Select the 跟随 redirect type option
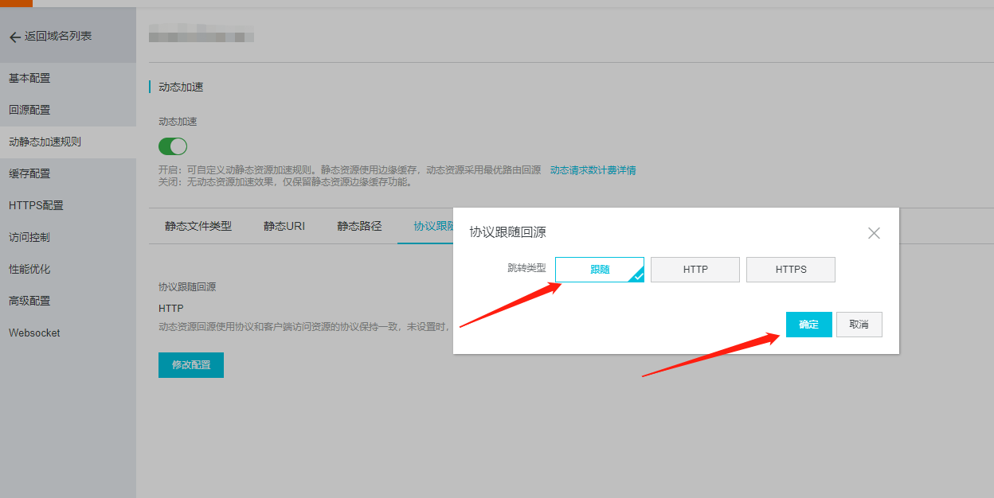This screenshot has width=994, height=498. (600, 270)
